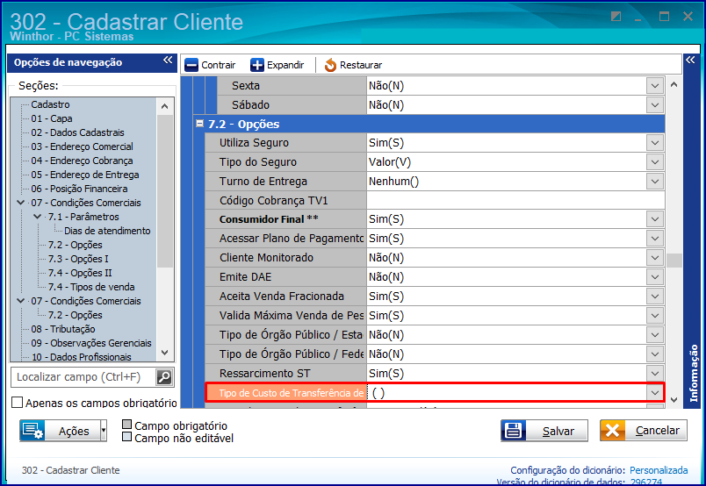Click the window restore-down icon in title bar
The width and height of the screenshot is (706, 486).
pos(616,17)
